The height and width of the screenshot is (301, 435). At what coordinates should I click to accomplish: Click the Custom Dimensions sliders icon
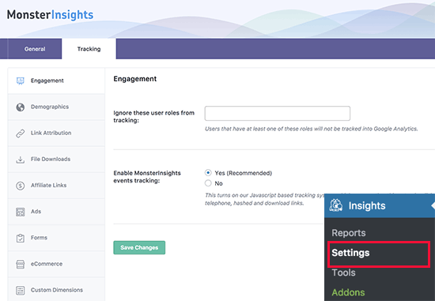click(x=21, y=290)
